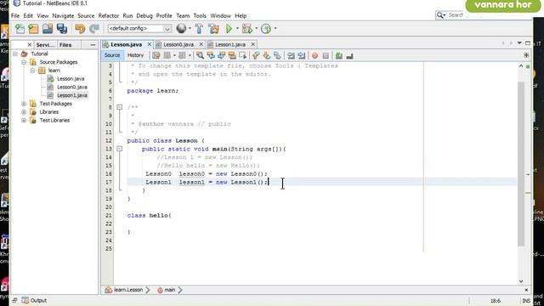The height and width of the screenshot is (306, 544).
Task: Toggle Highlight Search in editor toolbar
Action: 232,55
